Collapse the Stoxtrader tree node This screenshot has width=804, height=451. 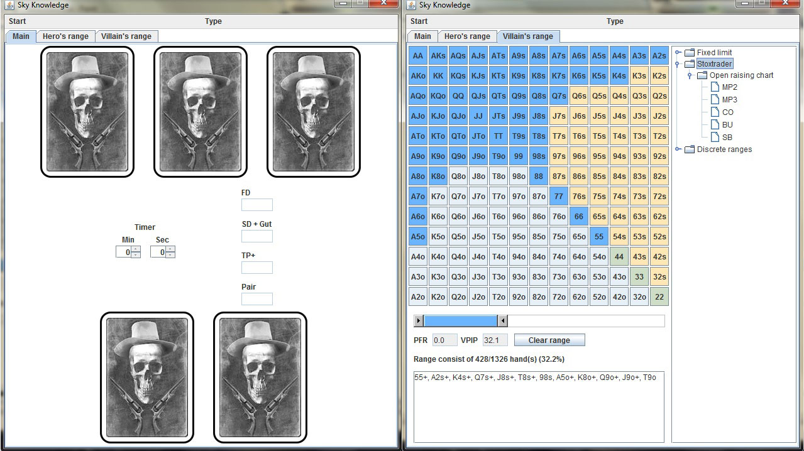click(678, 64)
